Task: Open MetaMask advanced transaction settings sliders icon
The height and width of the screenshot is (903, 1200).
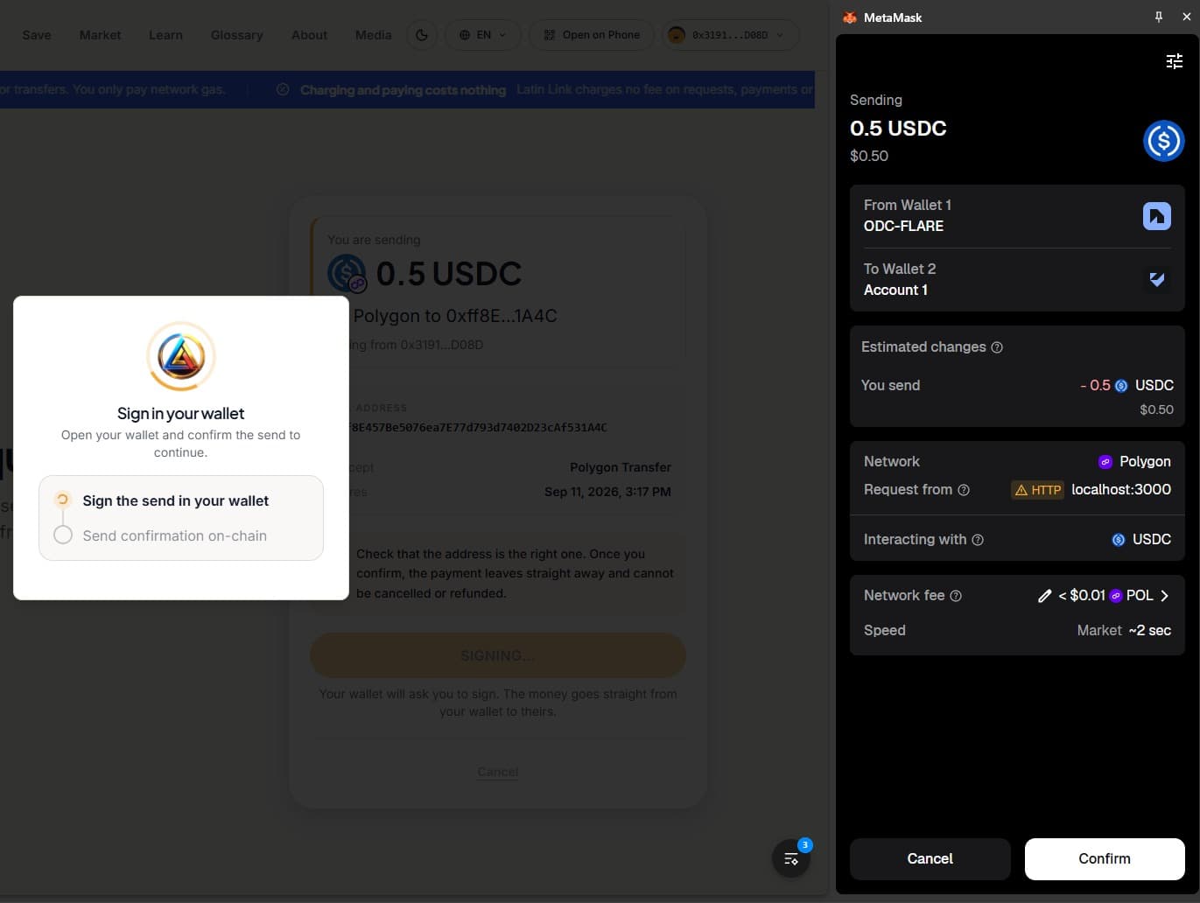Action: (x=1174, y=60)
